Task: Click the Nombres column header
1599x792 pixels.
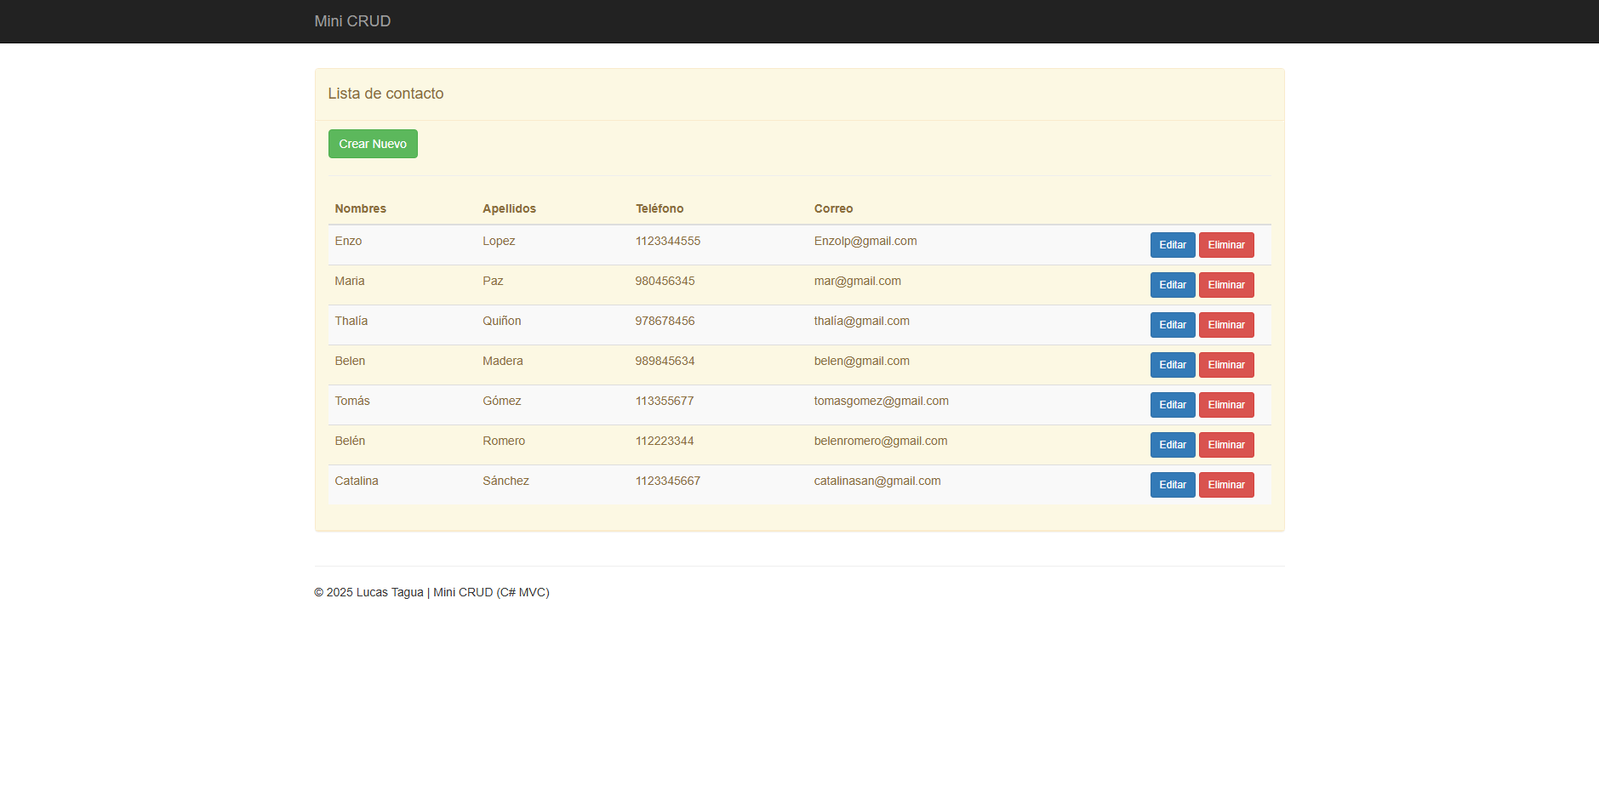Action: (360, 208)
